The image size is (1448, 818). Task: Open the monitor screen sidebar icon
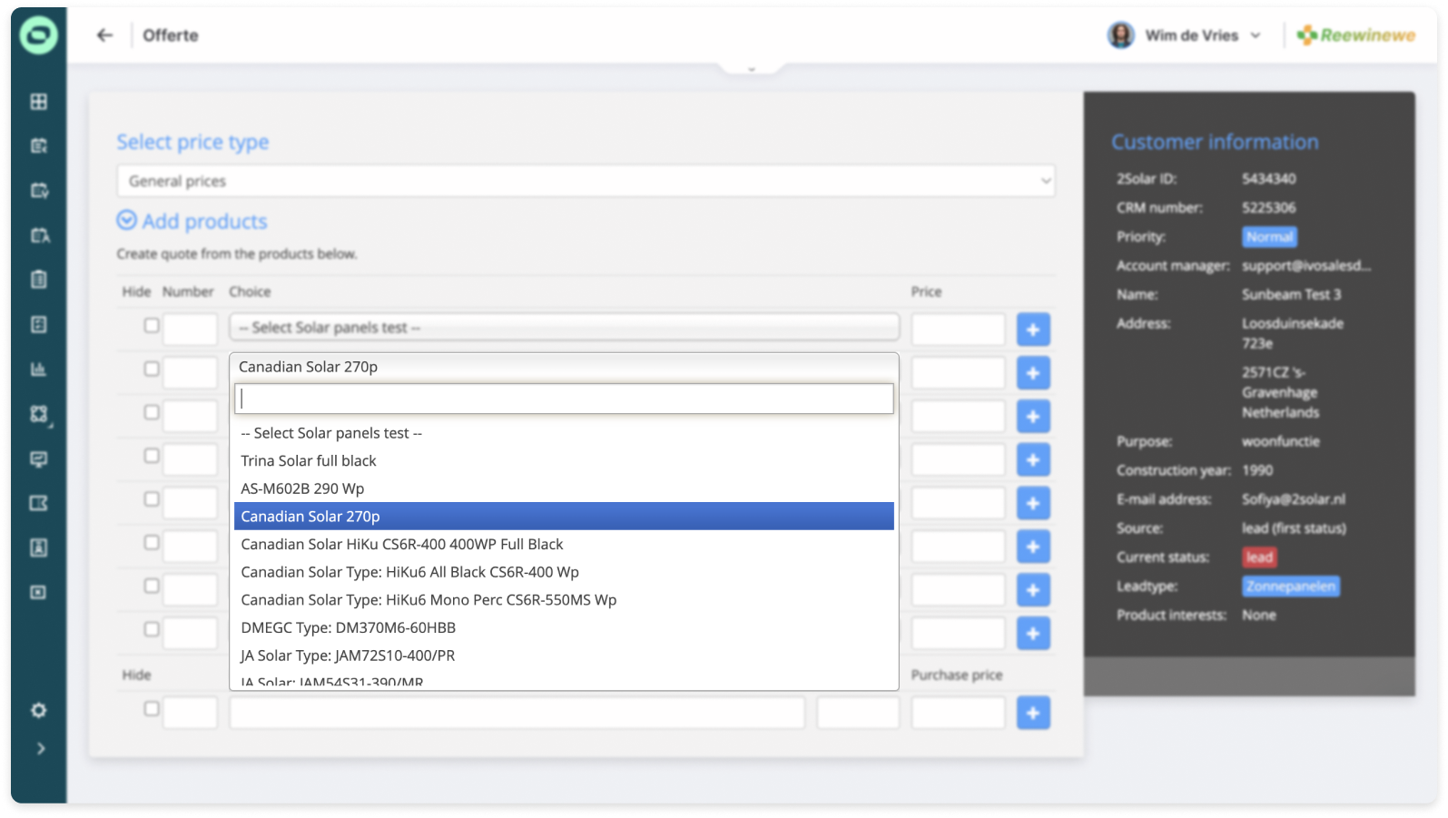[39, 458]
